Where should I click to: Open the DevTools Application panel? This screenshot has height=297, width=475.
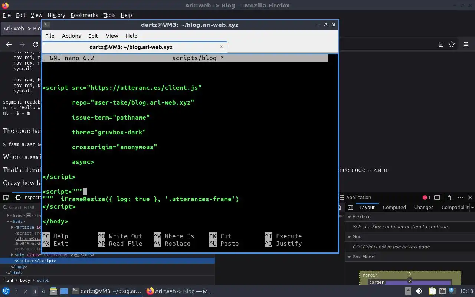click(x=355, y=198)
